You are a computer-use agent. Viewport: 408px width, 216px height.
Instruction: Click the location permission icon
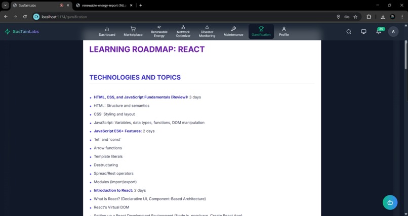338,17
